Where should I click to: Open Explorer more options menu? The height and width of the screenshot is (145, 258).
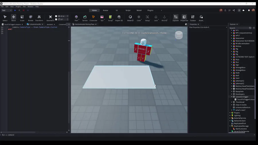(254, 28)
